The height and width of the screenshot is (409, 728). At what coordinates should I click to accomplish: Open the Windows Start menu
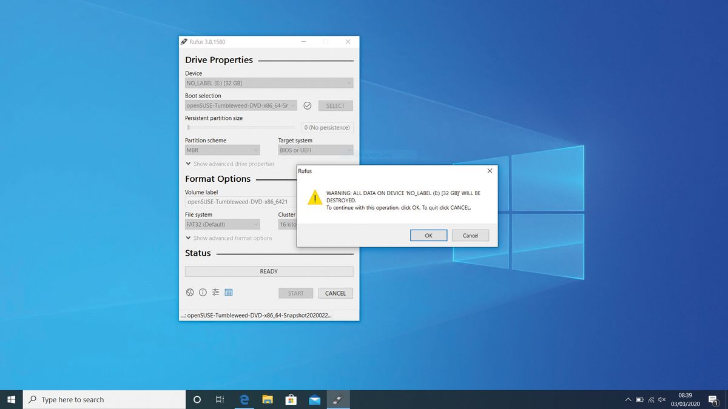12,399
